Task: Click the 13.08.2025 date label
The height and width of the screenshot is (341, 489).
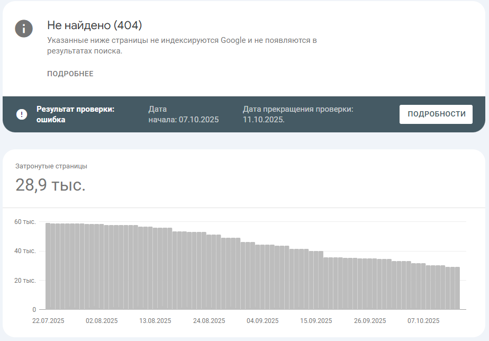Action: (155, 321)
